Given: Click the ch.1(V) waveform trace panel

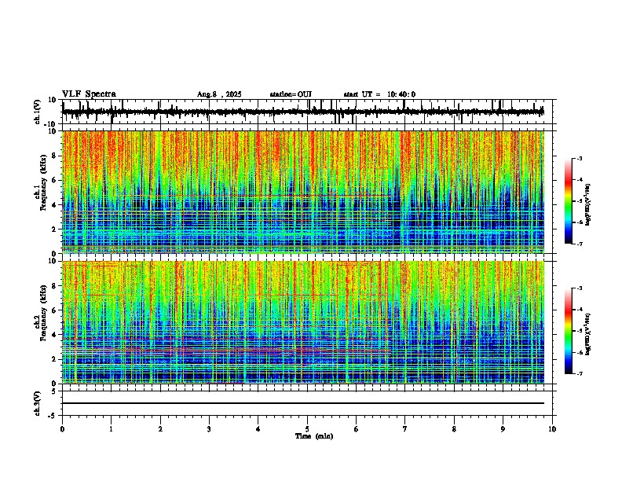Looking at the screenshot, I should (x=307, y=112).
